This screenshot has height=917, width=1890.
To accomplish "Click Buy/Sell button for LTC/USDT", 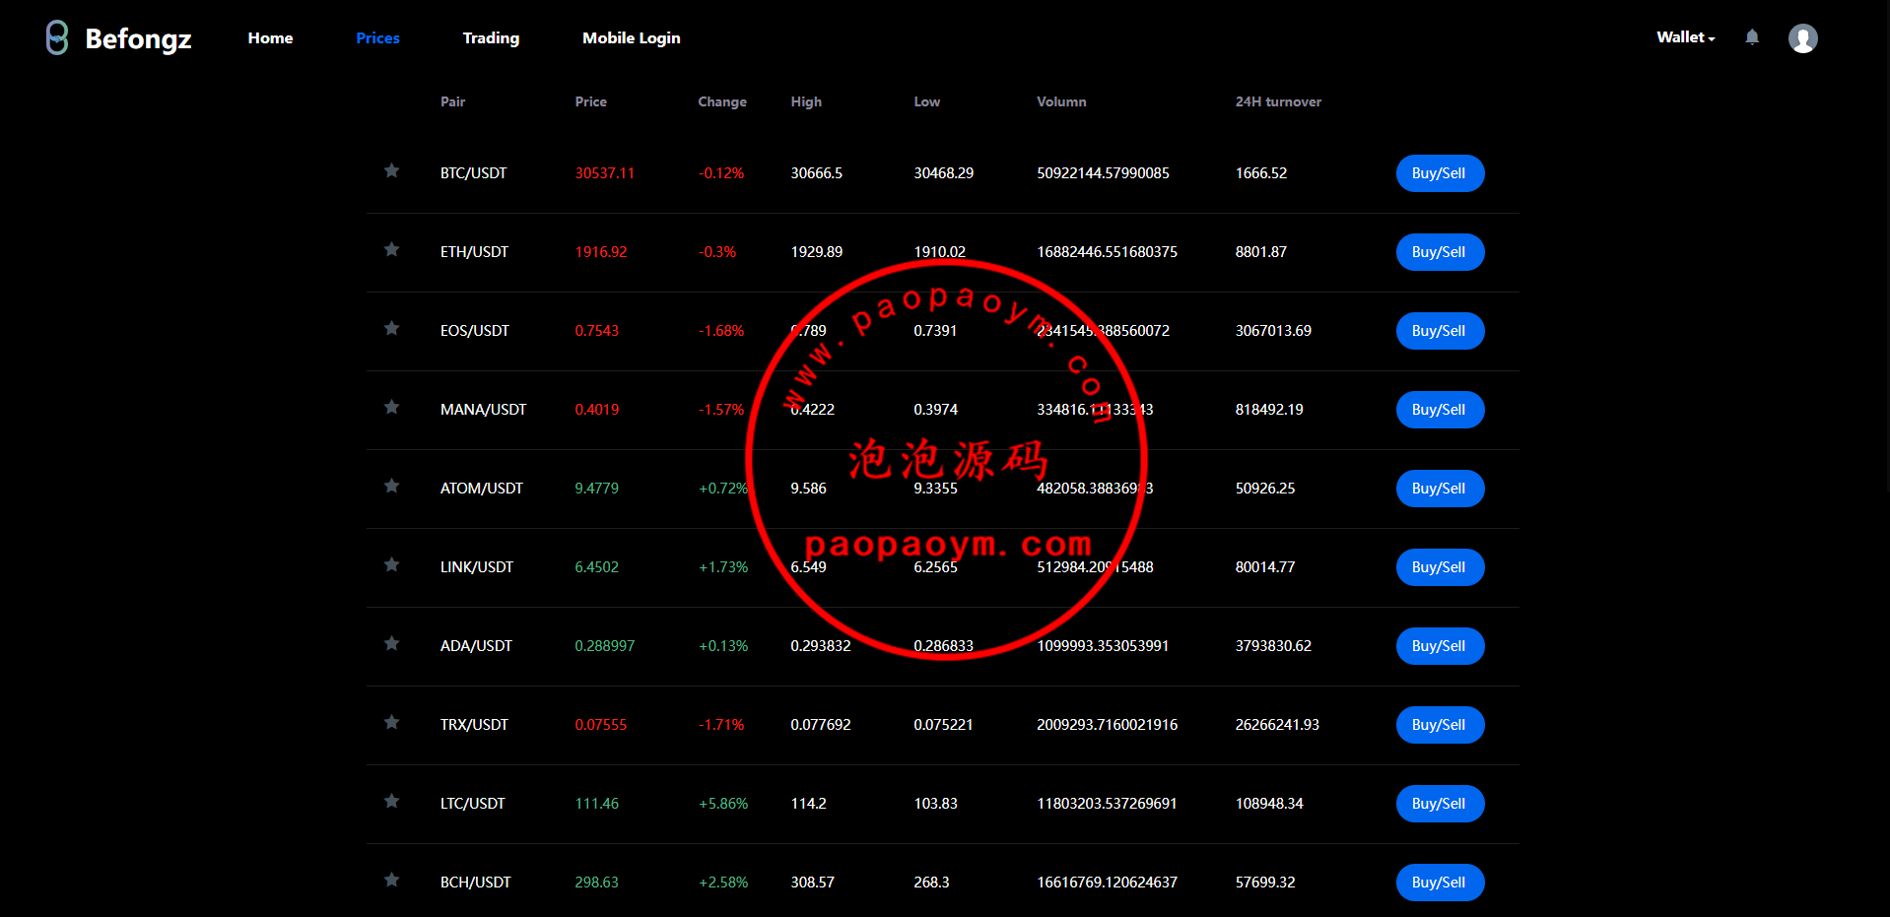I will pyautogui.click(x=1439, y=804).
